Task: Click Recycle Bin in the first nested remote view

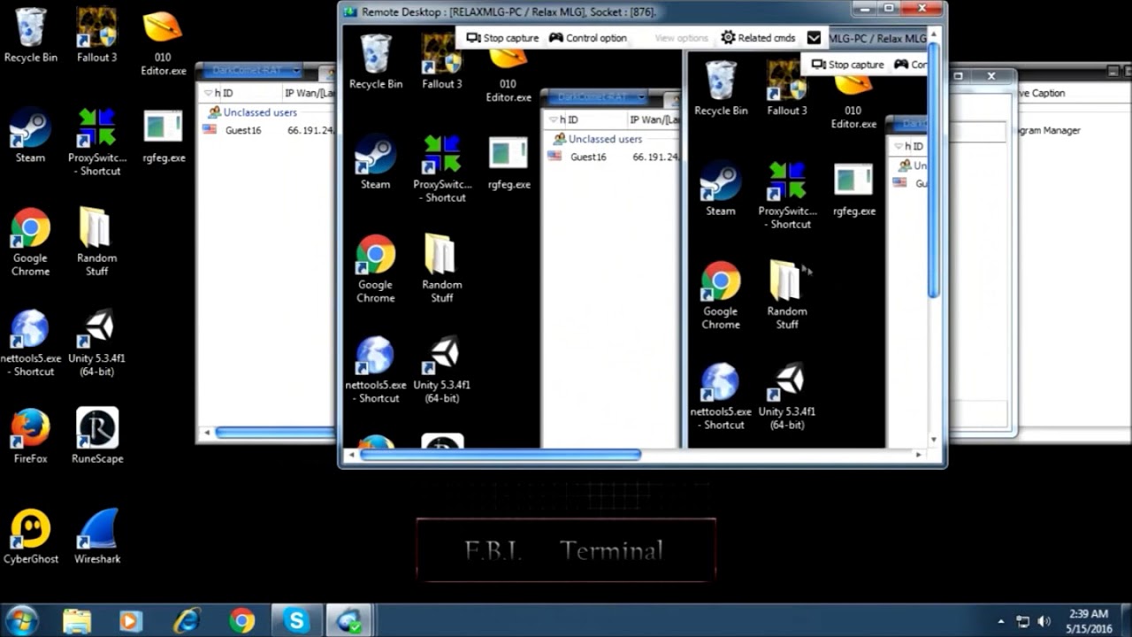Action: (375, 62)
